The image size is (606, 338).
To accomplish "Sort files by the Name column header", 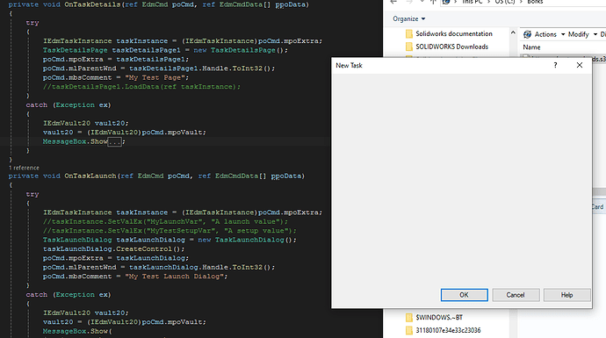I will (x=532, y=47).
